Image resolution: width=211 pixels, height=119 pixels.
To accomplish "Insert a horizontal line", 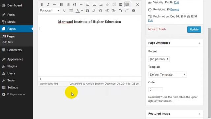I will coord(81,4).
